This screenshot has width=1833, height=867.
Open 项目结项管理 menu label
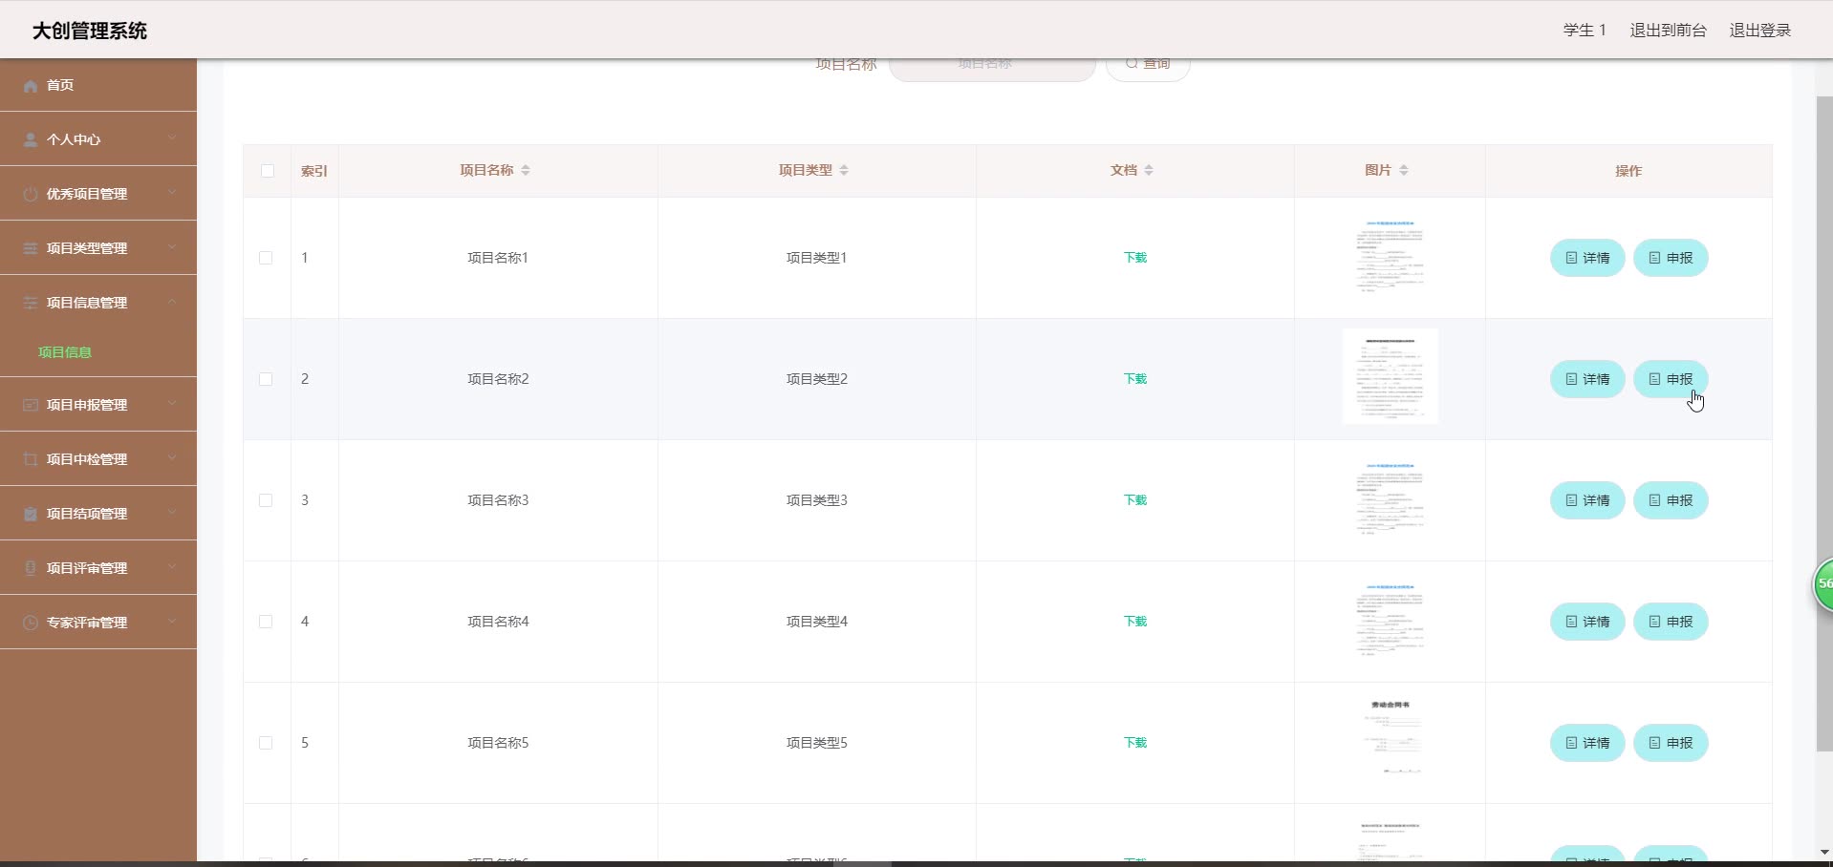pos(87,514)
